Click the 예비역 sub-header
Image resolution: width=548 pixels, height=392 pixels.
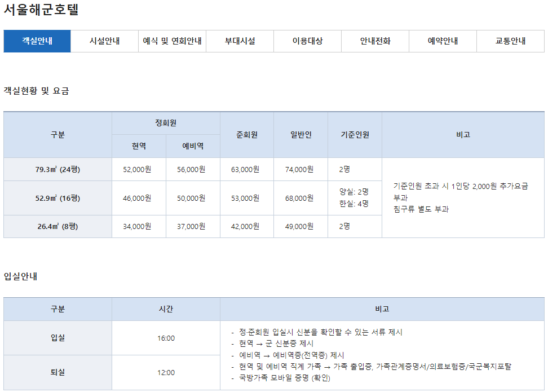(x=193, y=146)
